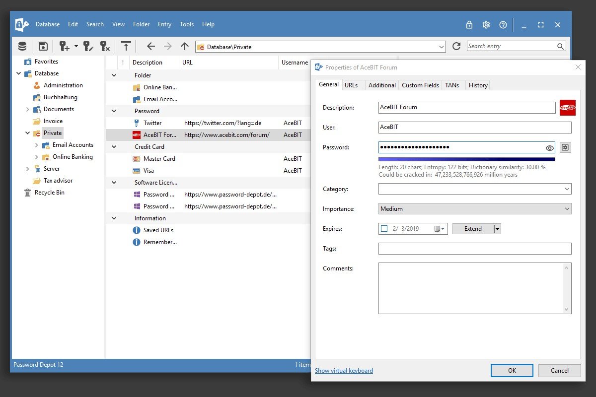Click the OK button
This screenshot has height=397, width=596.
pyautogui.click(x=512, y=370)
